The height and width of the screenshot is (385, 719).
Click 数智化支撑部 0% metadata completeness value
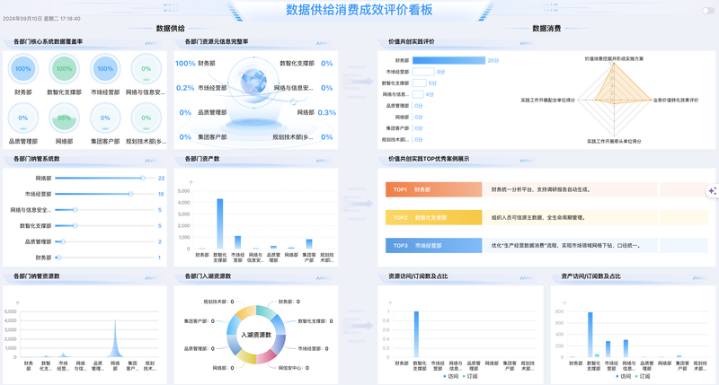(327, 63)
